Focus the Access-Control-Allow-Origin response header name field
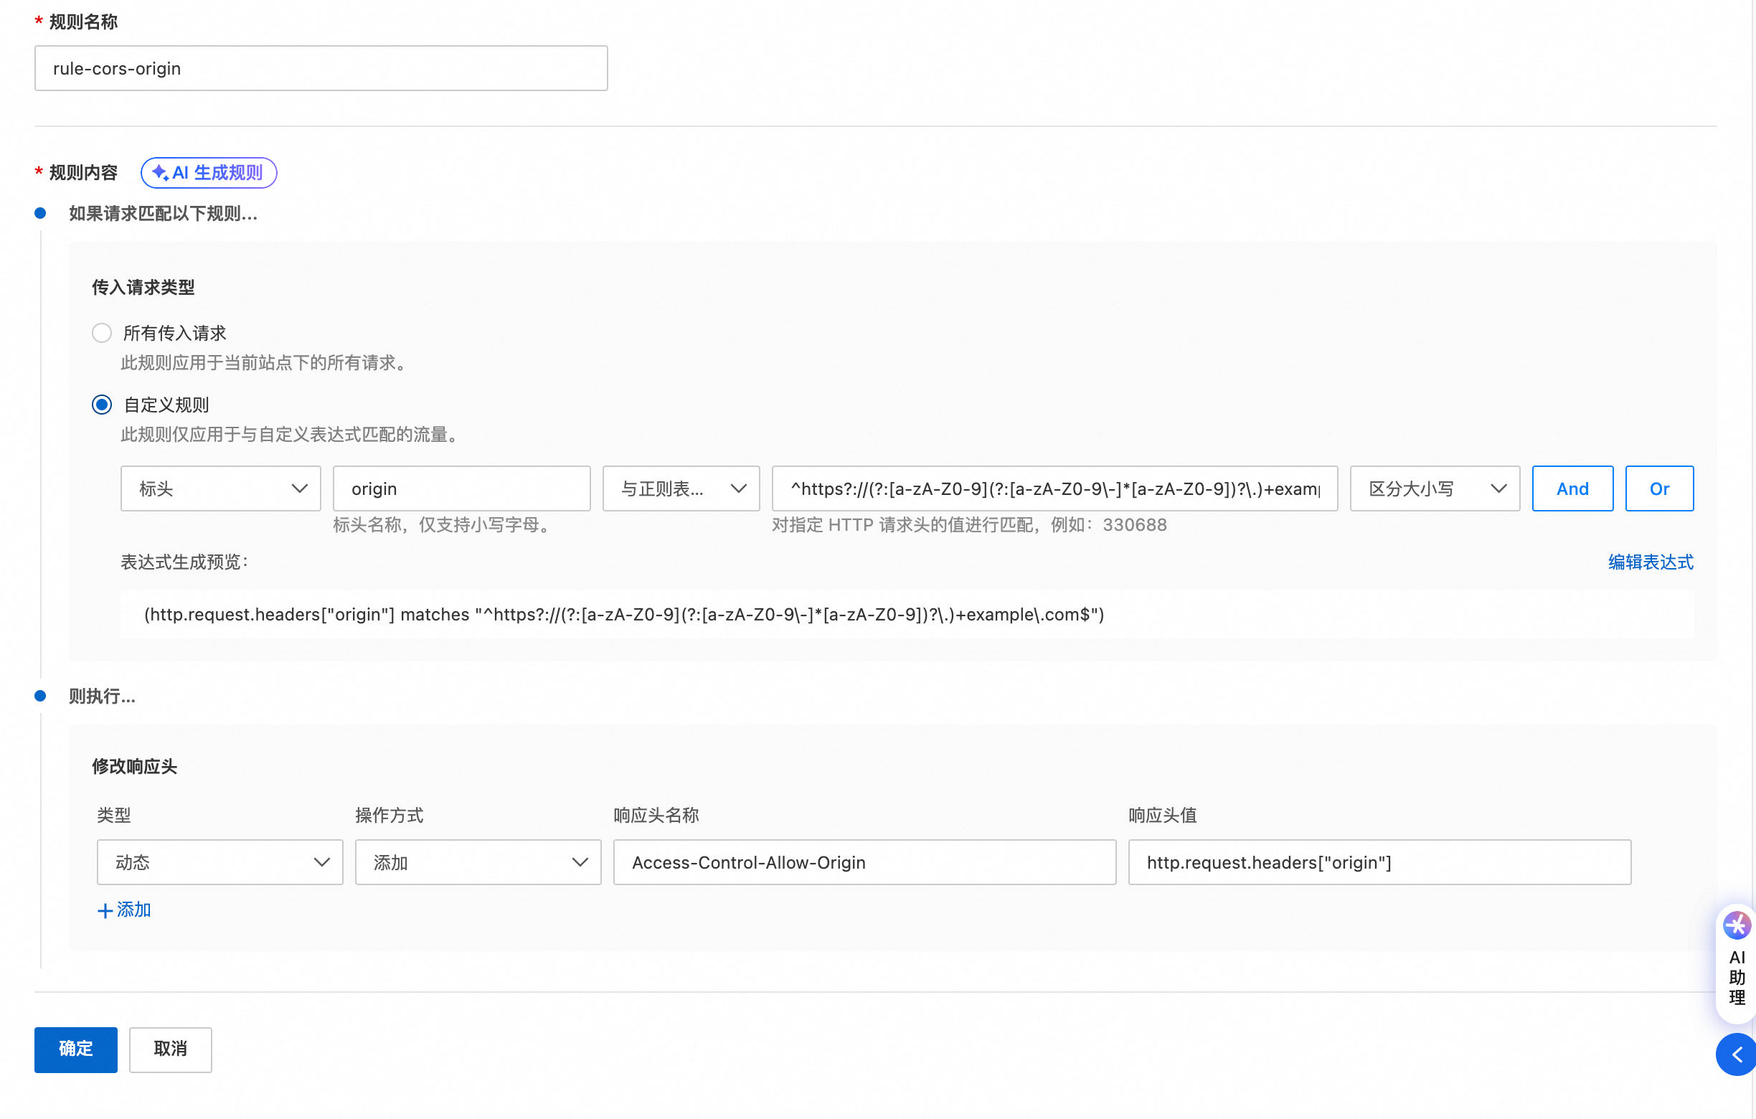 click(864, 862)
